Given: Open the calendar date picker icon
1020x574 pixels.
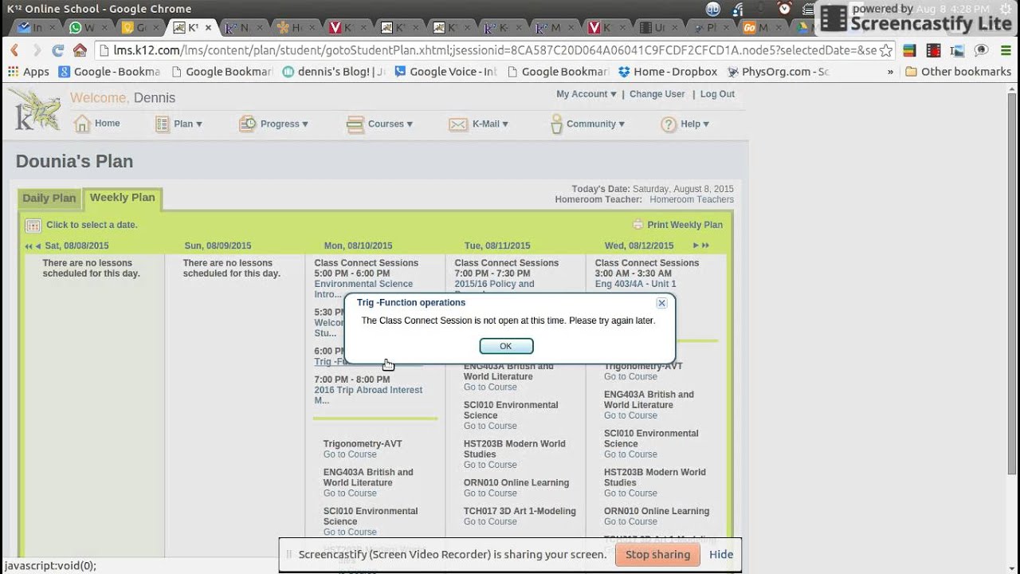Looking at the screenshot, I should (33, 226).
